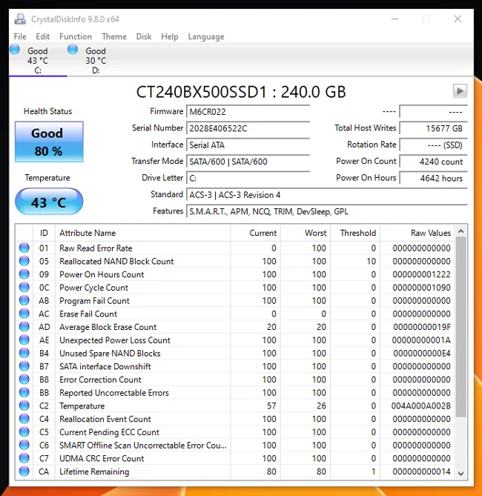Click Total Host Writes value 15677 GB

click(x=433, y=128)
